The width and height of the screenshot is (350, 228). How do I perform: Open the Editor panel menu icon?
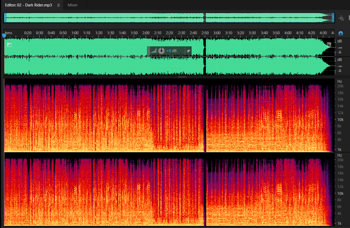tap(59, 5)
